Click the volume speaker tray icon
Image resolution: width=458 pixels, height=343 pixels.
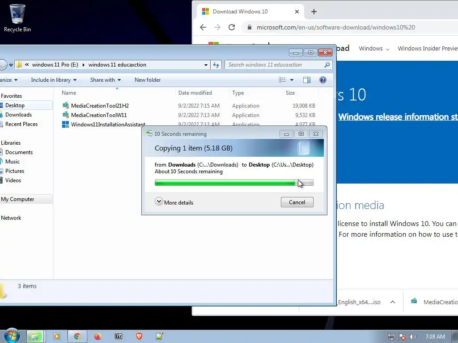[412, 337]
